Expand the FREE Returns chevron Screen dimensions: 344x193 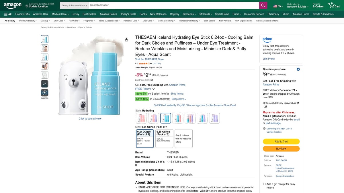pyautogui.click(x=154, y=89)
